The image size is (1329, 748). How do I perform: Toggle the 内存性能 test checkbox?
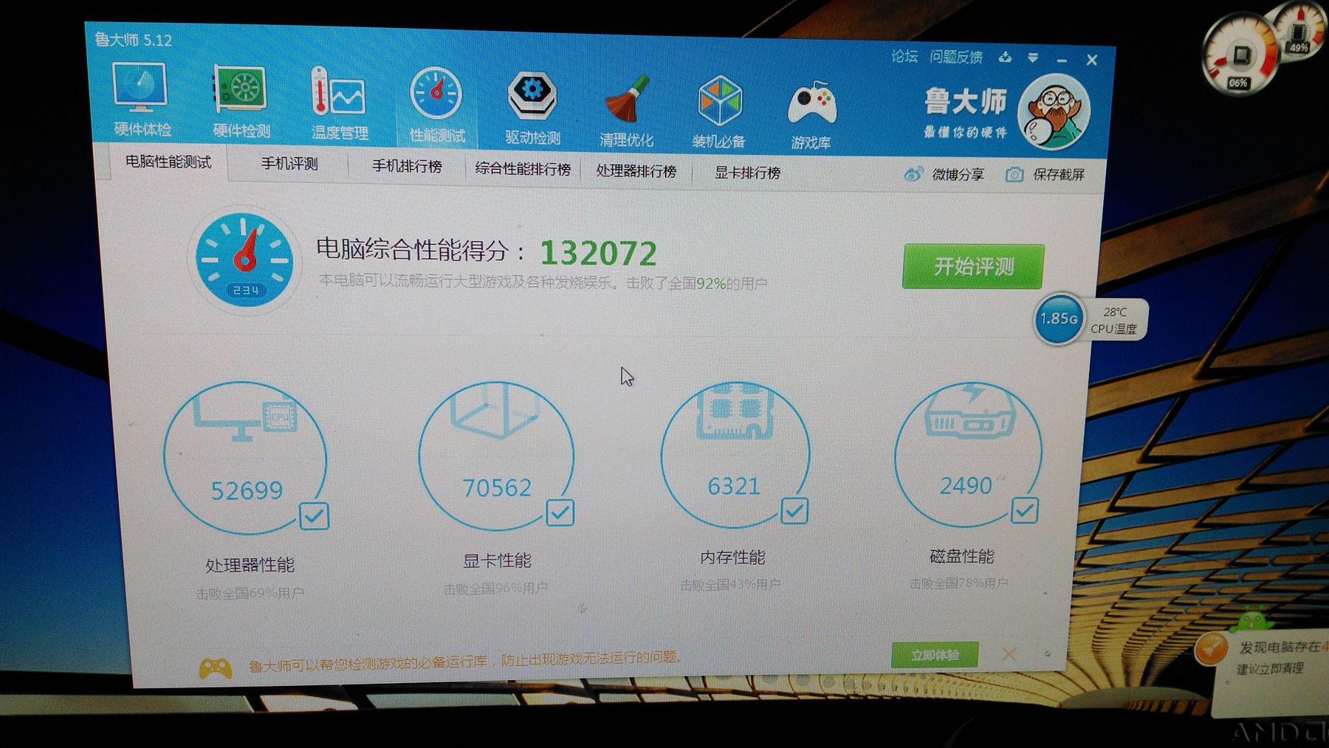794,510
